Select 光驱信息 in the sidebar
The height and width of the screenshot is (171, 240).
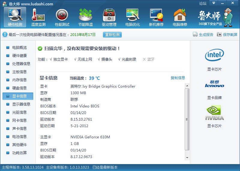(19, 112)
